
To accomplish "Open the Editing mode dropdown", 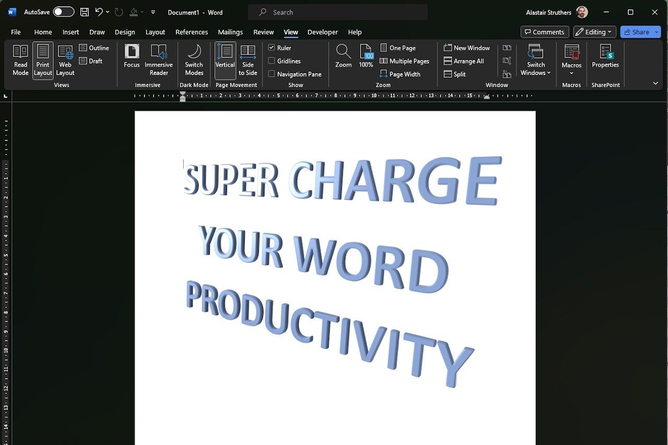I will (x=594, y=32).
